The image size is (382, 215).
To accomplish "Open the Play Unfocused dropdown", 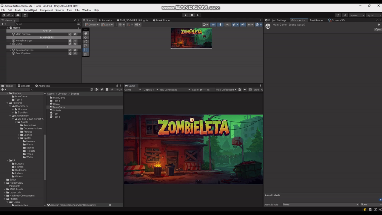I will tap(226, 90).
